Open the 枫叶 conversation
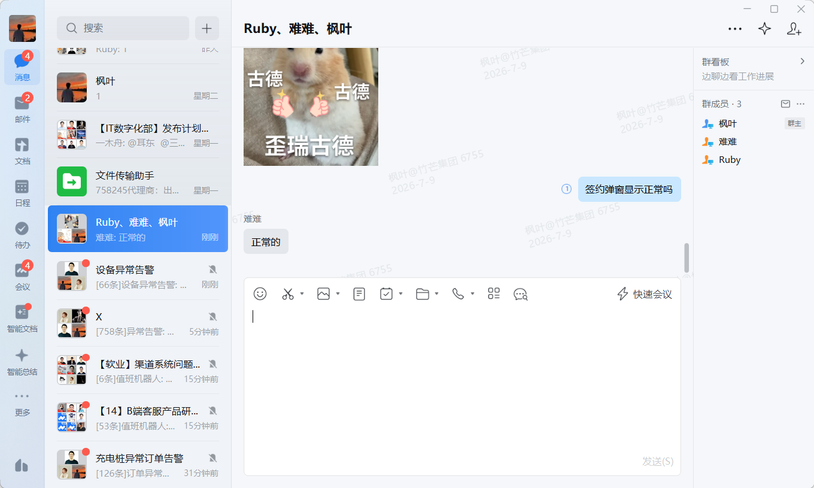The height and width of the screenshot is (488, 814). coord(138,87)
